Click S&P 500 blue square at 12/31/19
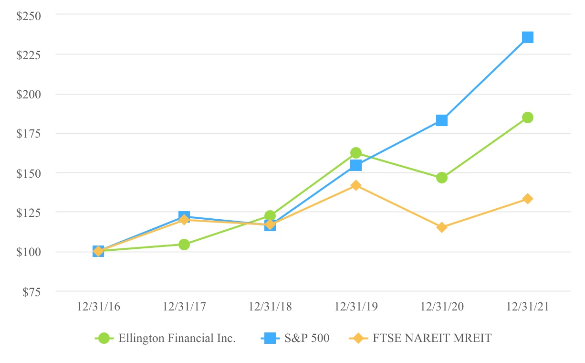Viewport: 585px width, 363px height. [x=356, y=165]
